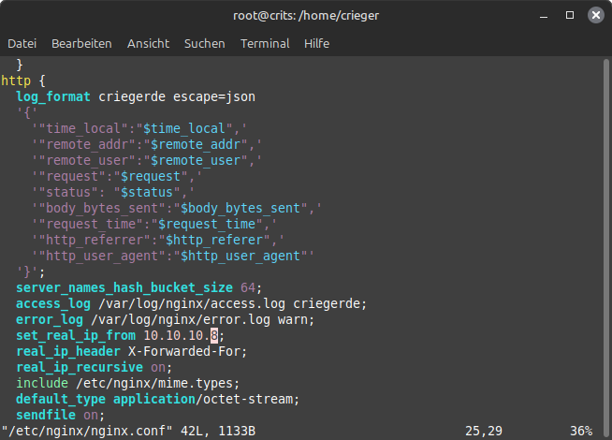
Task: Open the Terminal menu
Action: (x=265, y=43)
